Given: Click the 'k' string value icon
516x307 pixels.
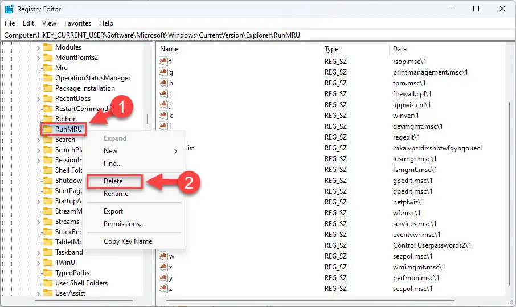Looking at the screenshot, I should [x=163, y=115].
